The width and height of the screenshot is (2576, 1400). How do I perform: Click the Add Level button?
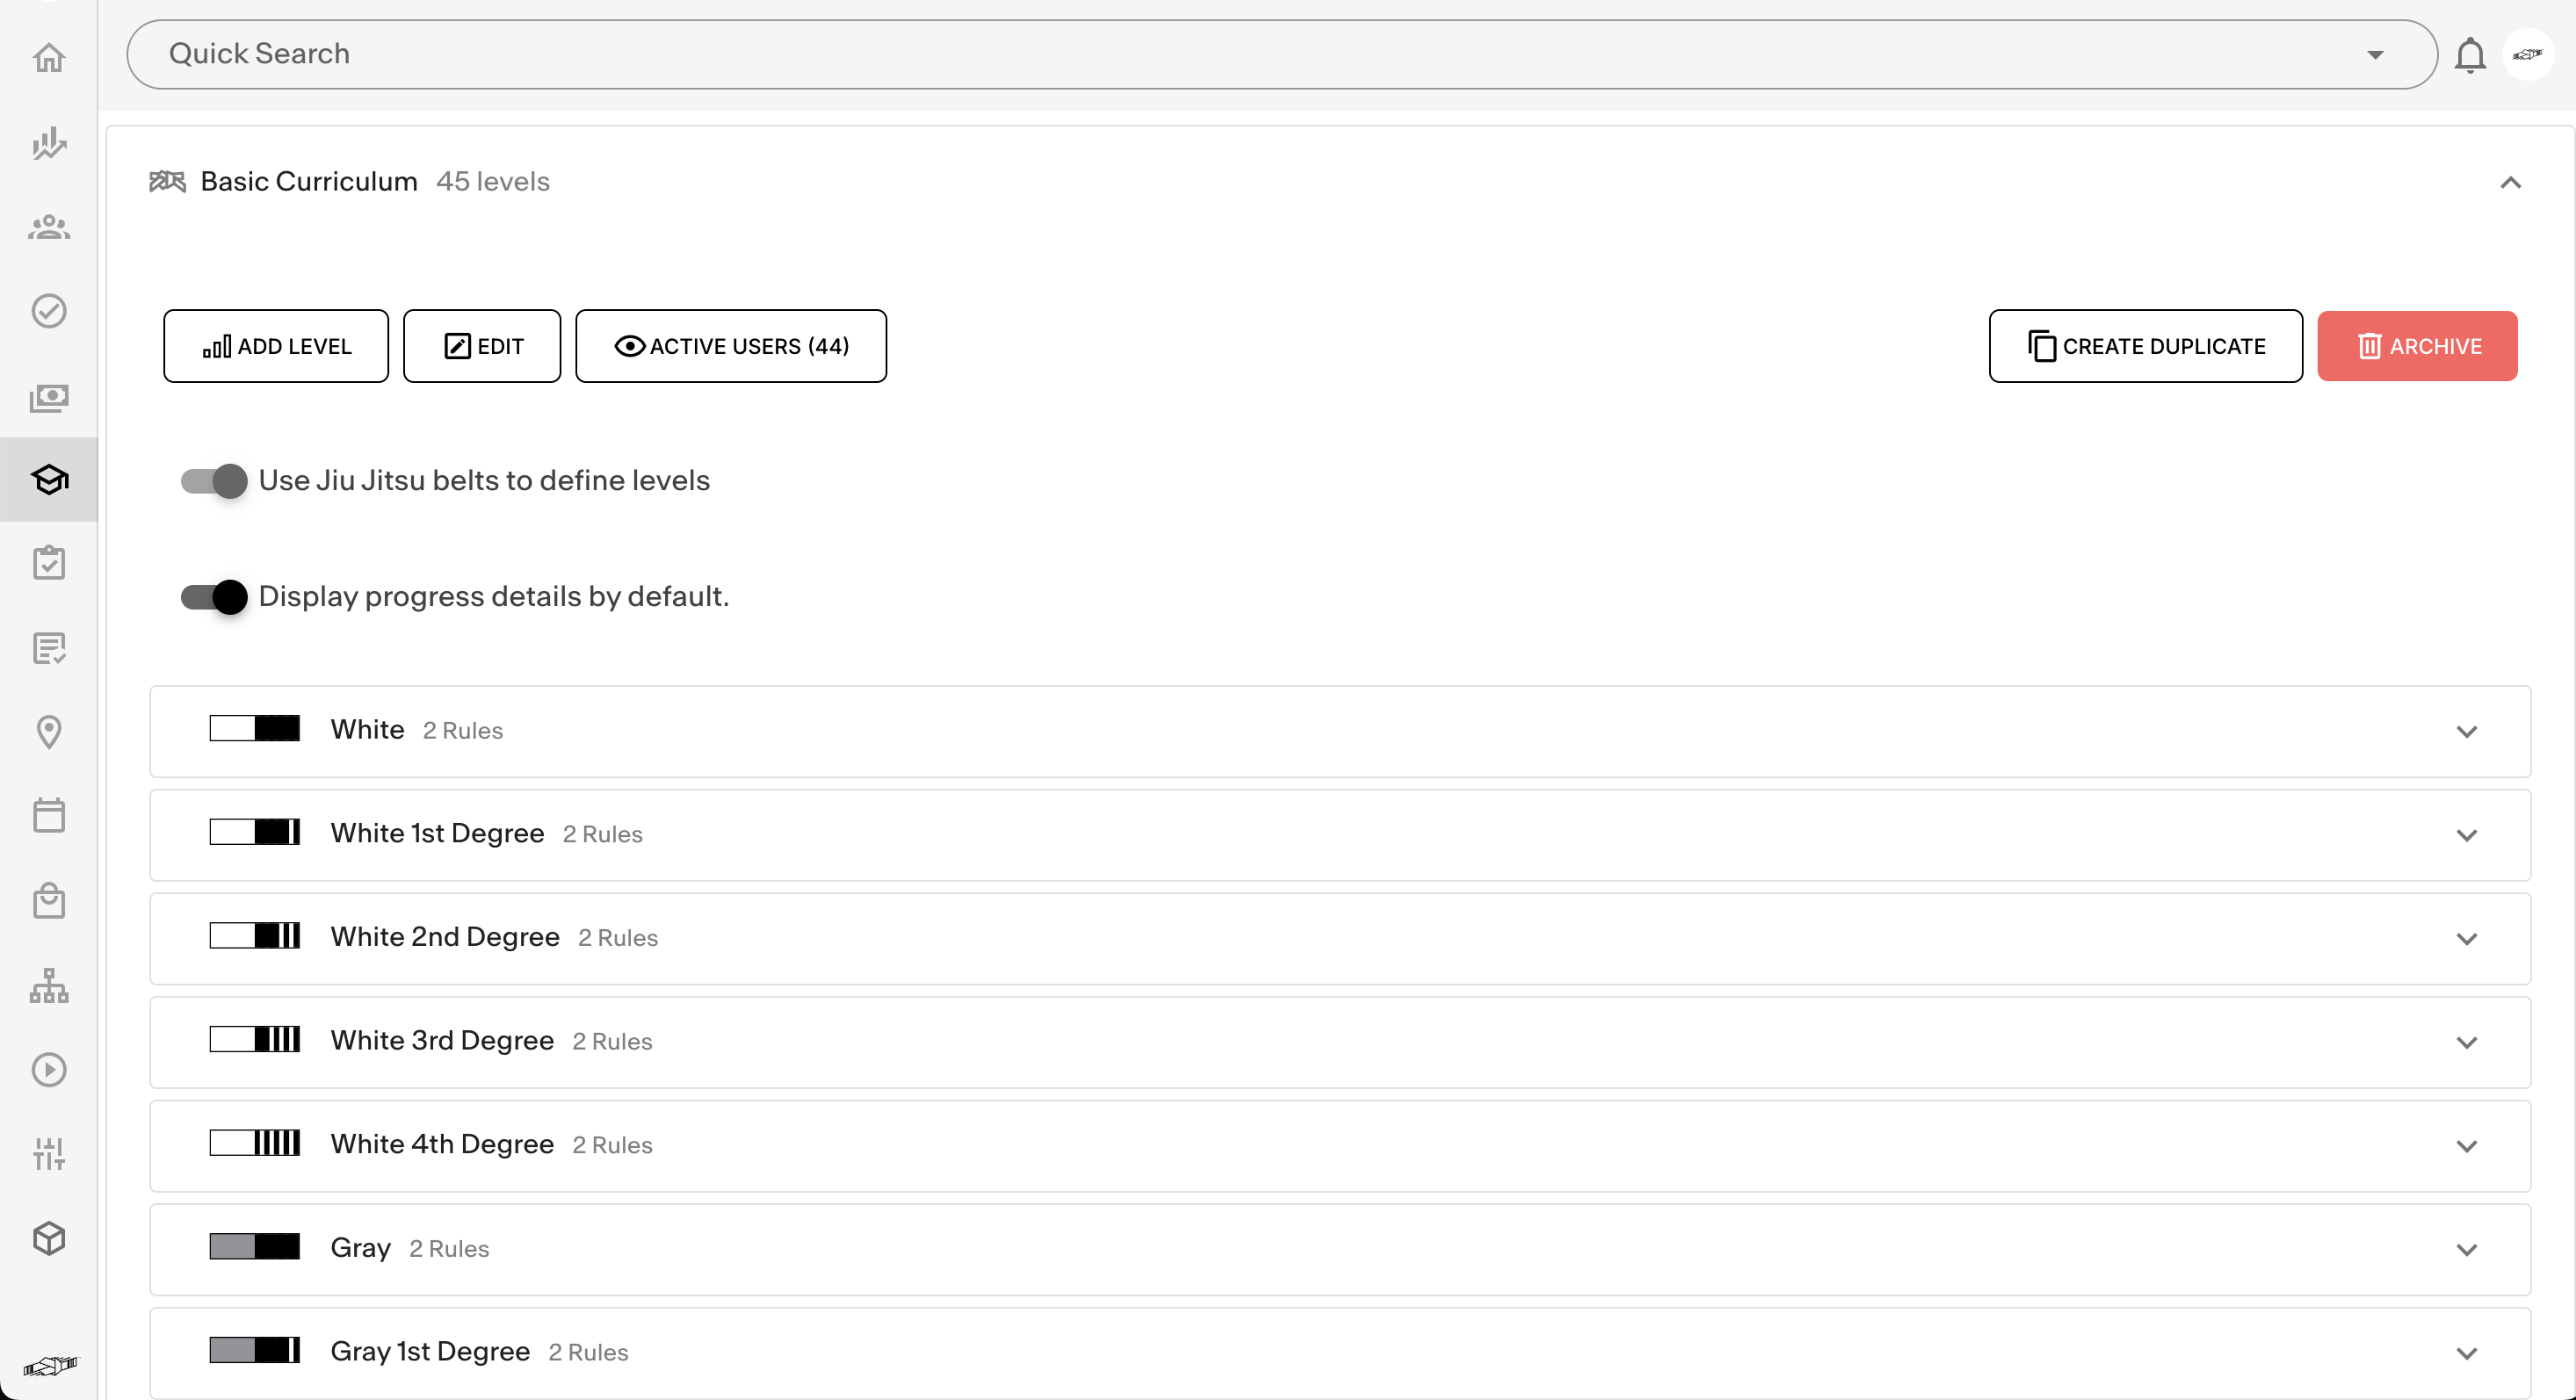[x=276, y=346]
